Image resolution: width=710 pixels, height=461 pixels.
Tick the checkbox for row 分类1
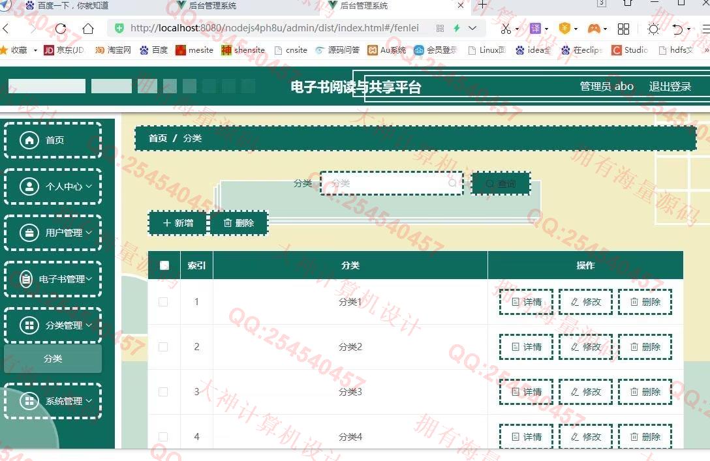coord(163,302)
